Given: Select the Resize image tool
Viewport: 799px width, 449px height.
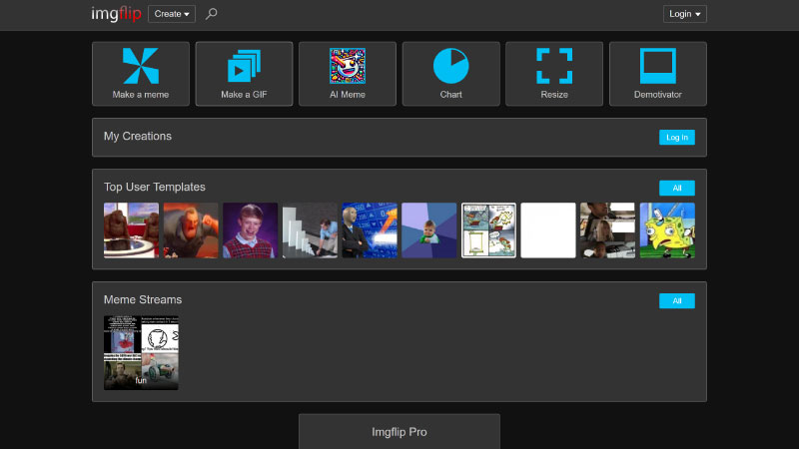Looking at the screenshot, I should tap(554, 73).
